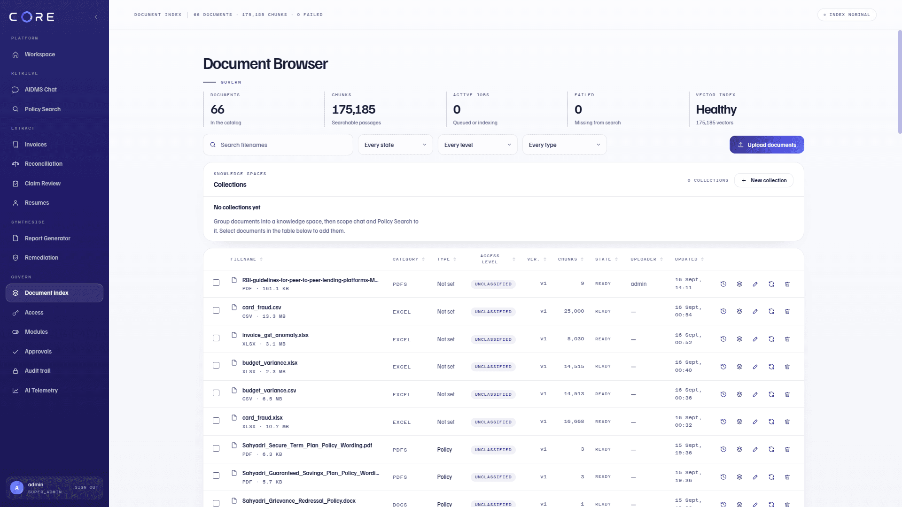Open the Every level filter dropdown
The width and height of the screenshot is (902, 507).
point(477,145)
